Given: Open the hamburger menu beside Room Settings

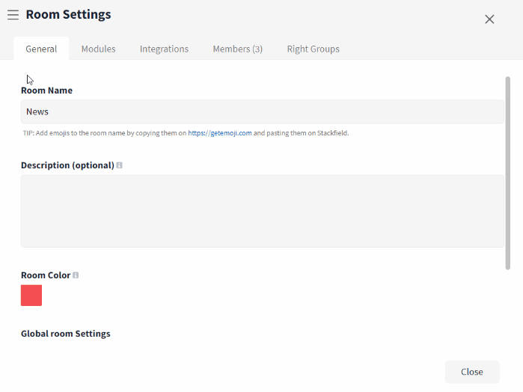Looking at the screenshot, I should point(13,15).
